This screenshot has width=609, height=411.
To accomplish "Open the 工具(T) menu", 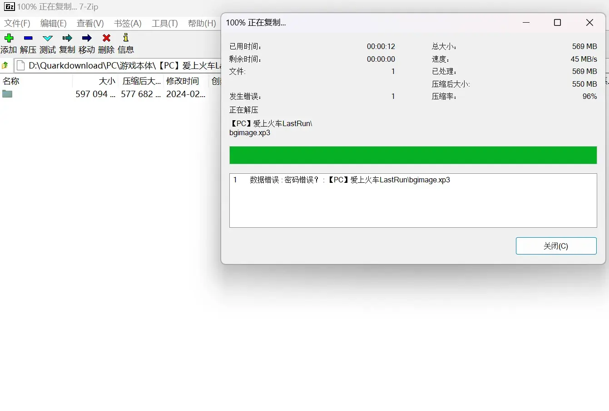I will tap(164, 23).
